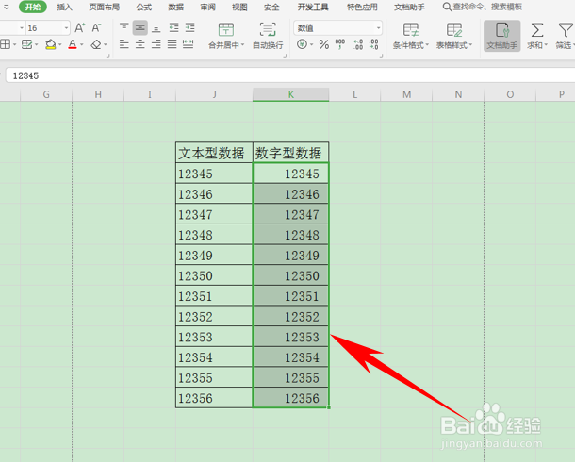This screenshot has width=575, height=464.
Task: Apply yellow fill color
Action: pos(51,44)
